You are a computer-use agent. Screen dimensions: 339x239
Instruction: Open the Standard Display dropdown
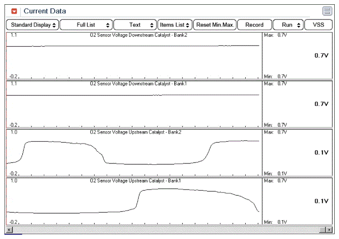[32, 25]
